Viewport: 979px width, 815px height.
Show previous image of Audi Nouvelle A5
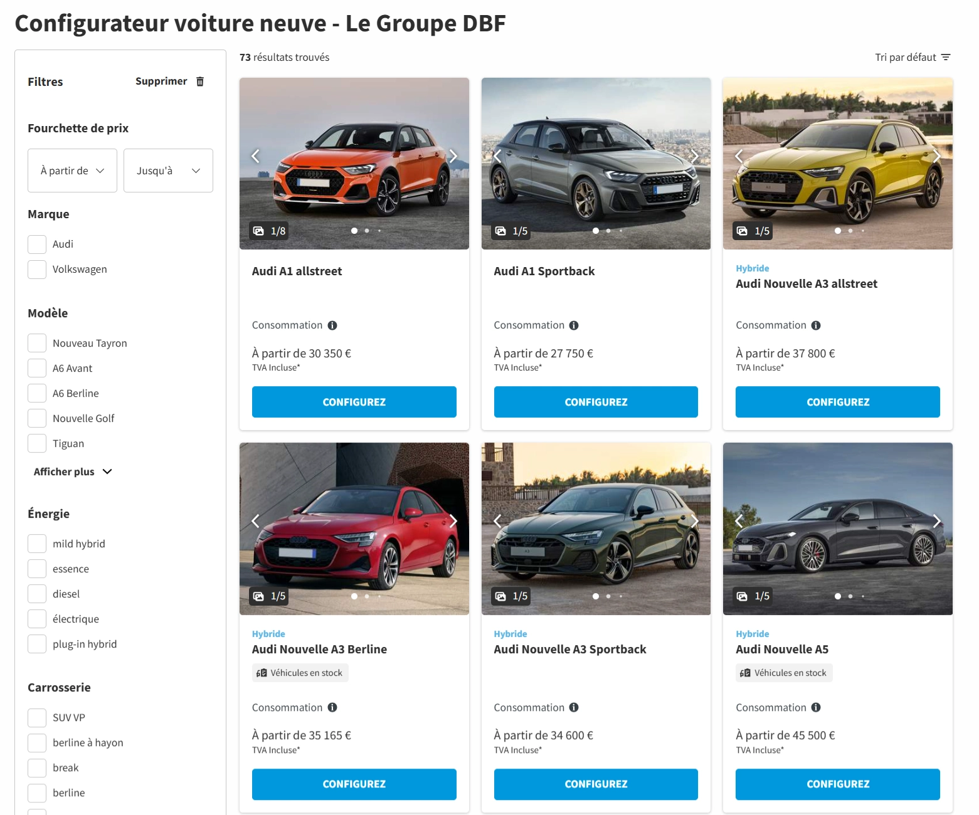739,521
